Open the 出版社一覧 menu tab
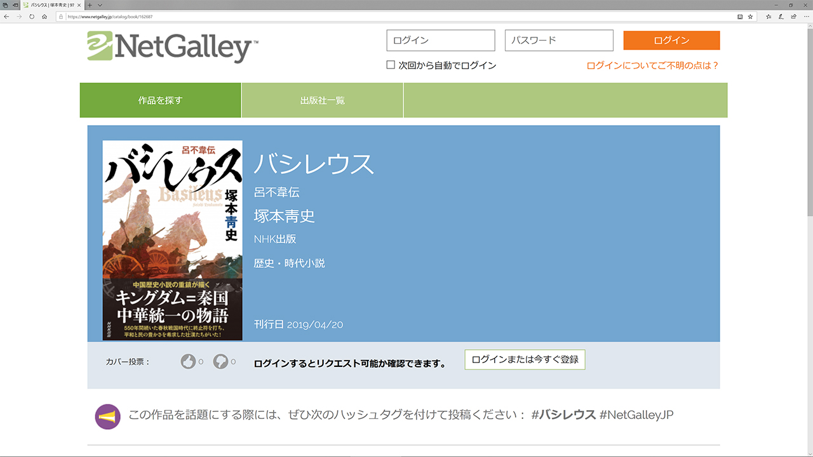This screenshot has height=457, width=813. point(323,100)
